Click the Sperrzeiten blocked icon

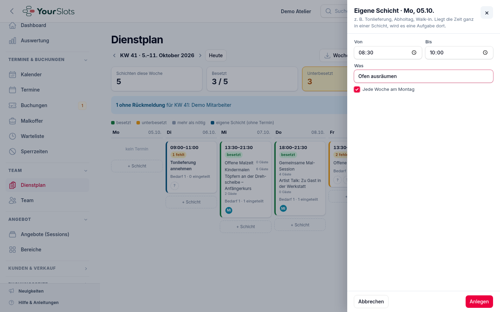[x=12, y=151]
